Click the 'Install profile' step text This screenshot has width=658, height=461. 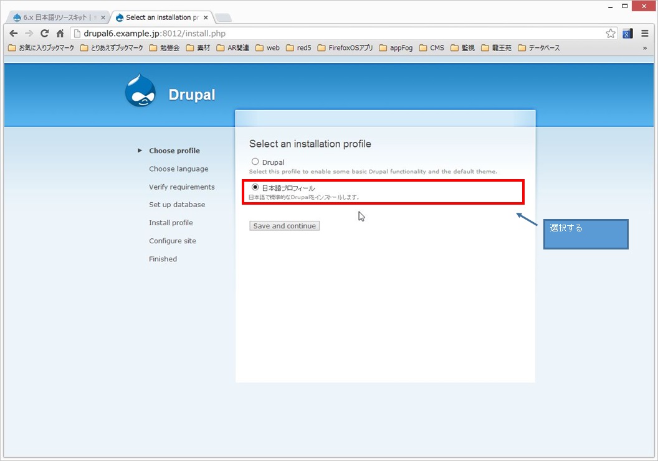click(171, 223)
